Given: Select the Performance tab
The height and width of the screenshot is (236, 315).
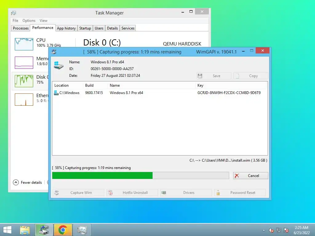Looking at the screenshot, I should pos(43,28).
